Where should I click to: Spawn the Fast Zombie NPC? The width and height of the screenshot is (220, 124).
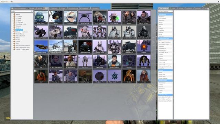point(100,62)
